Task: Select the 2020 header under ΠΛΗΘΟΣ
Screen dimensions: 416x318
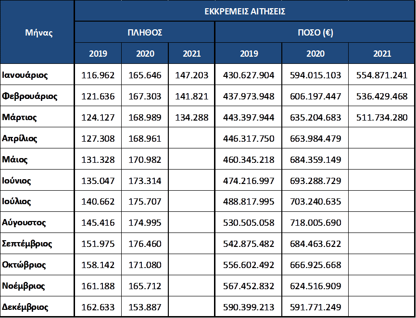Action: [145, 54]
